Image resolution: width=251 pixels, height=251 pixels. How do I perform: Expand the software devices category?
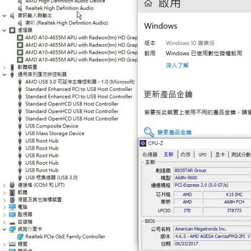point(5,67)
